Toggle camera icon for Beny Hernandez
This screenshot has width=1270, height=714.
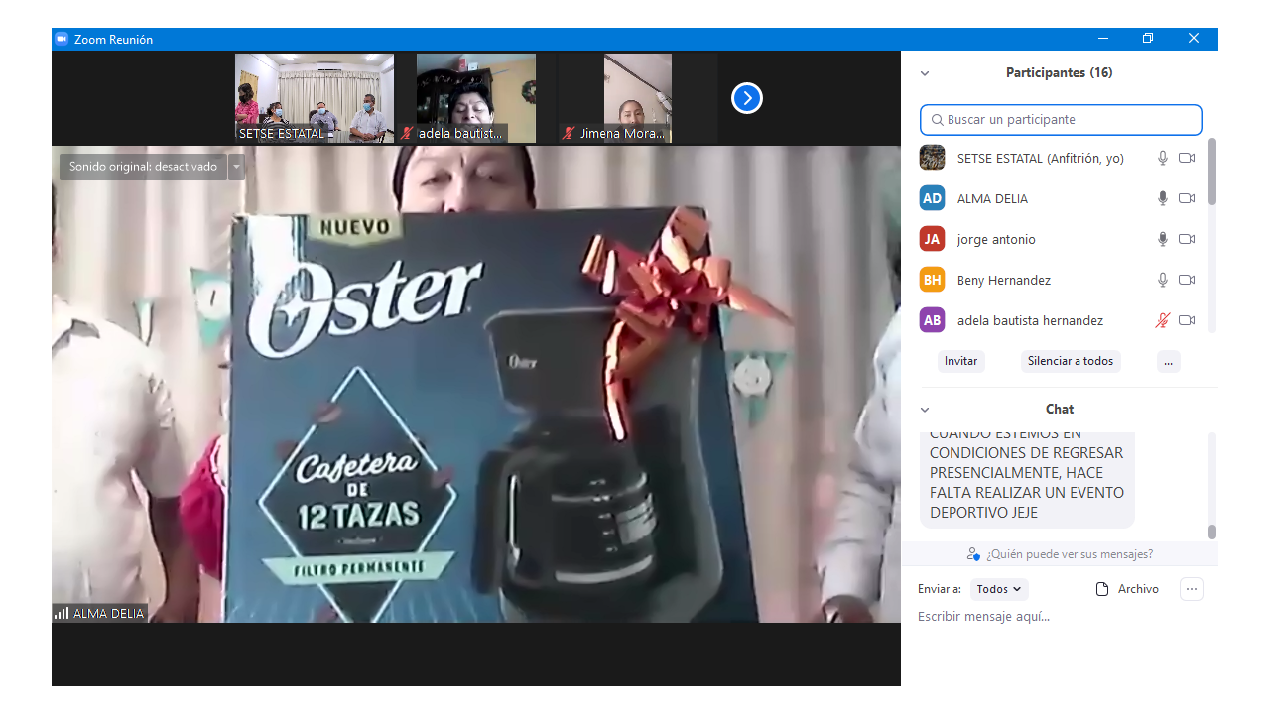tap(1187, 280)
